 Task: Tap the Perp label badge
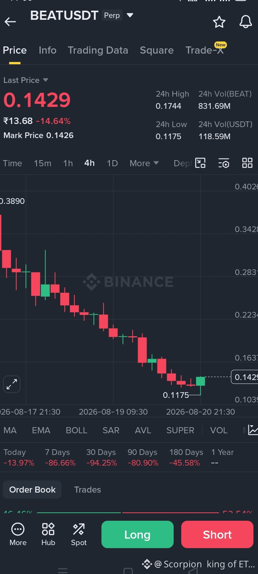coord(112,15)
